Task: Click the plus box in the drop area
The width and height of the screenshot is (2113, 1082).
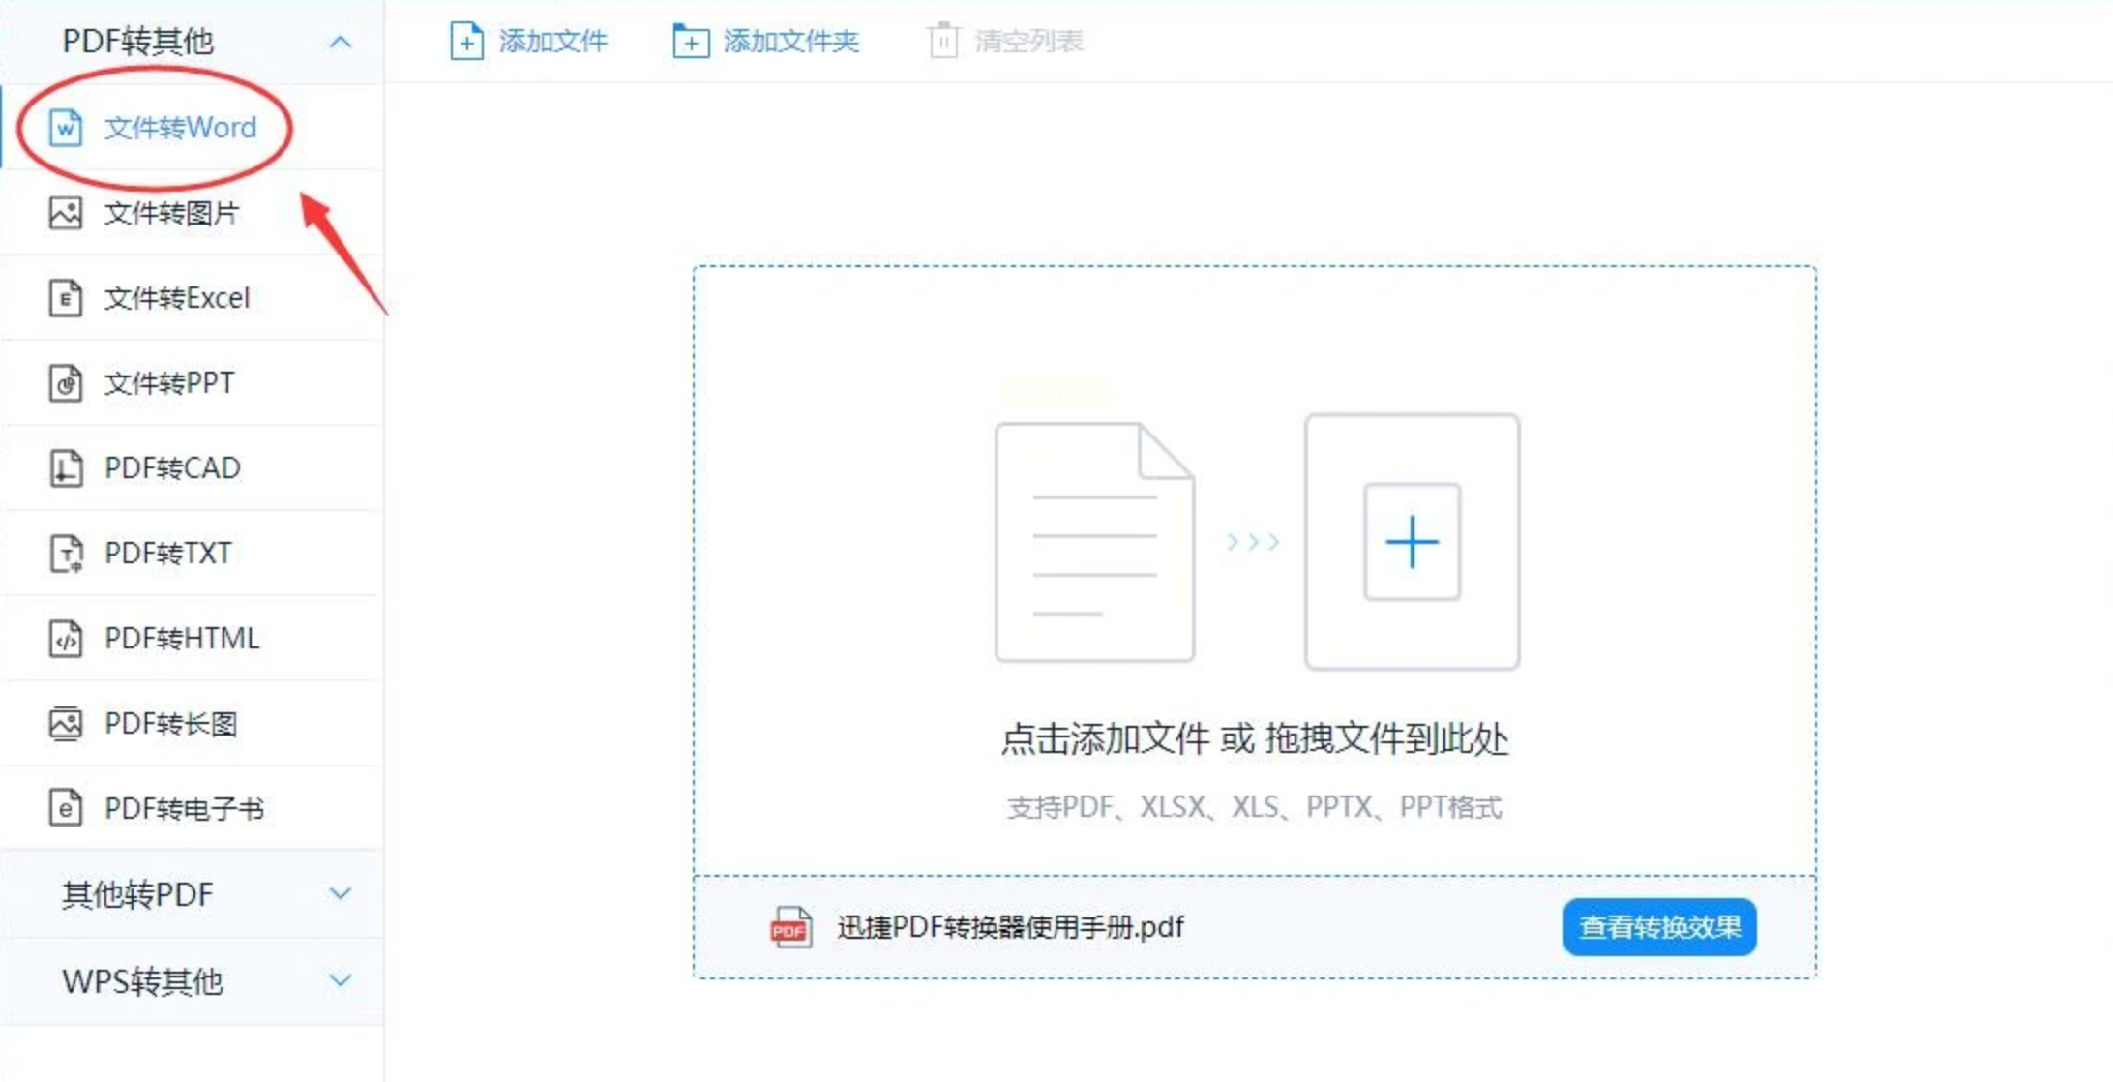Action: (1412, 542)
